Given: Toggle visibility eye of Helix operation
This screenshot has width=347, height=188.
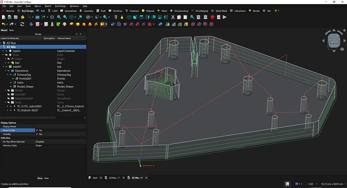Looking at the screenshot, I should [11, 83].
